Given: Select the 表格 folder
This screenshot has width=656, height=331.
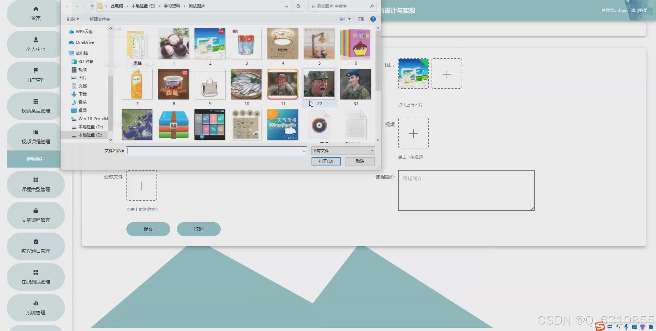Looking at the screenshot, I should (137, 47).
